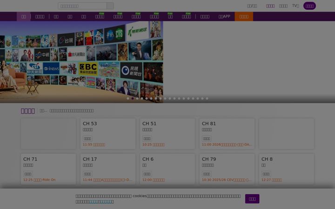Click the tag button in the CH 79 card
The image size is (335, 209).
(207, 174)
